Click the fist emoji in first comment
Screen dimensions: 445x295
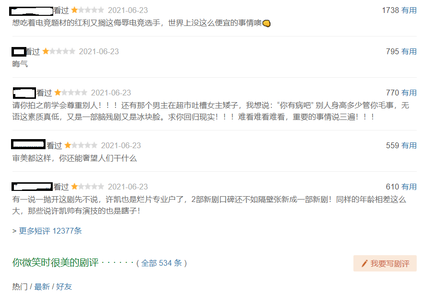pyautogui.click(x=267, y=24)
